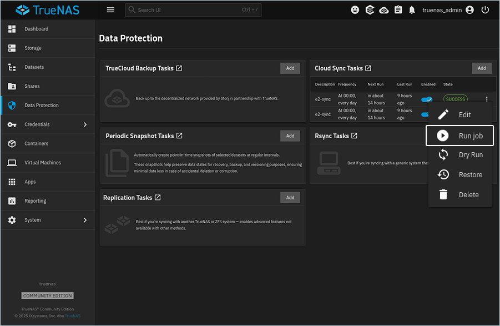Open the Storage section icon
The image size is (500, 326).
click(12, 48)
